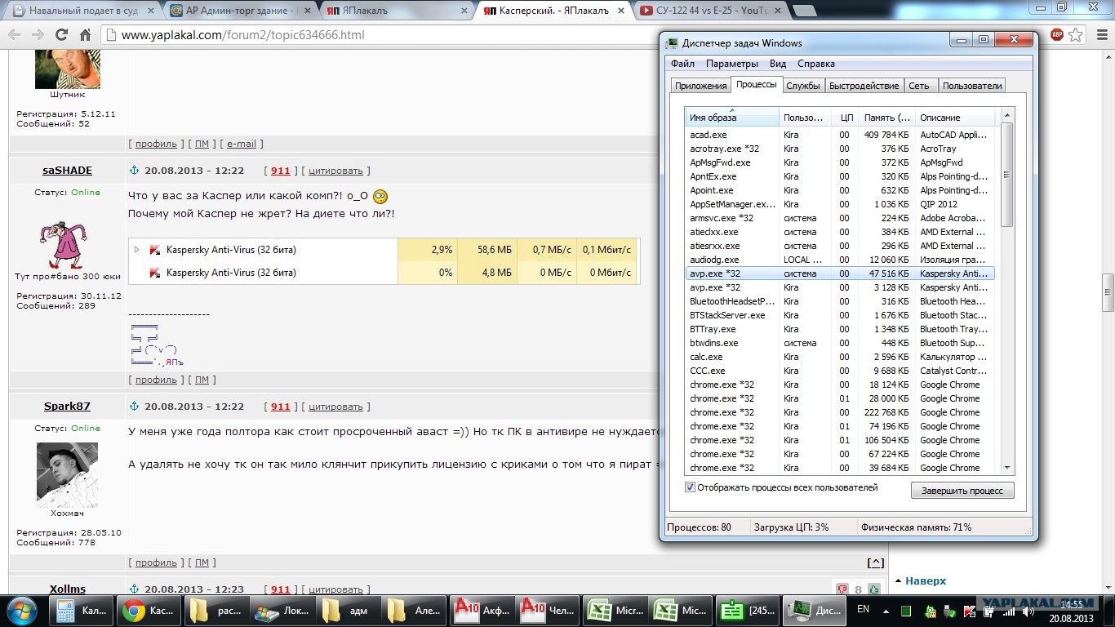Click the Kaspersky icon in the system tray
The width and height of the screenshot is (1115, 627).
click(x=968, y=611)
